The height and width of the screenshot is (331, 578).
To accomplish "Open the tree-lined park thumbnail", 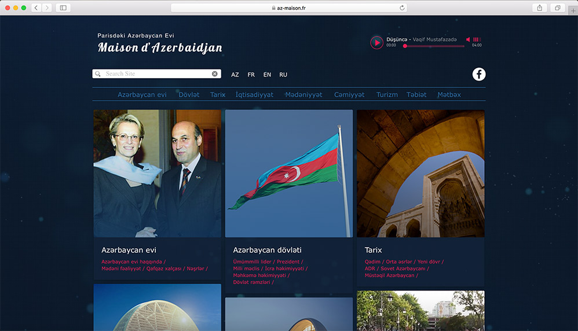I will click(x=420, y=311).
